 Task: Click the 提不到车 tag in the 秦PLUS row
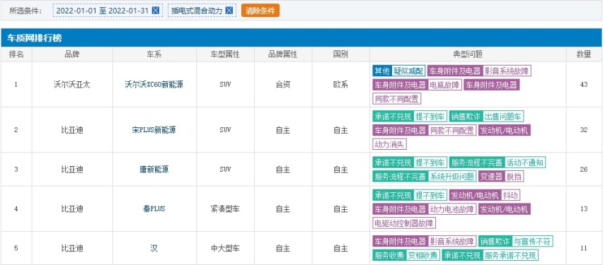[430, 196]
